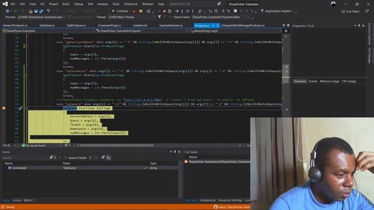Switch to the SqlQuery.cs tab
Image resolution: width=374 pixels, height=210 pixels.
pyautogui.click(x=47, y=25)
